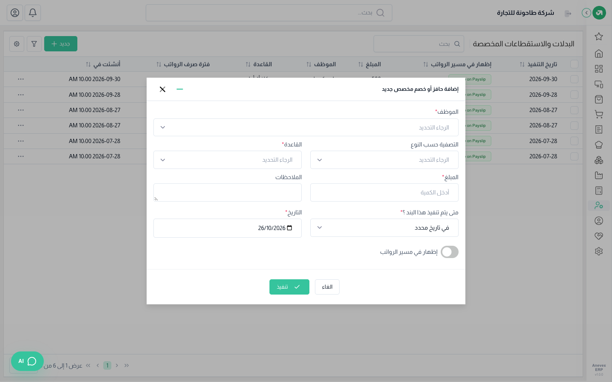Open the favorites star in the sidebar

[x=599, y=37]
